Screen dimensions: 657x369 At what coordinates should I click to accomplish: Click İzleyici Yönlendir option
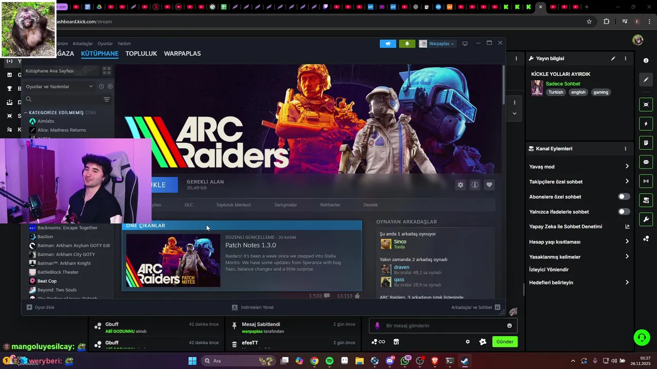(549, 270)
